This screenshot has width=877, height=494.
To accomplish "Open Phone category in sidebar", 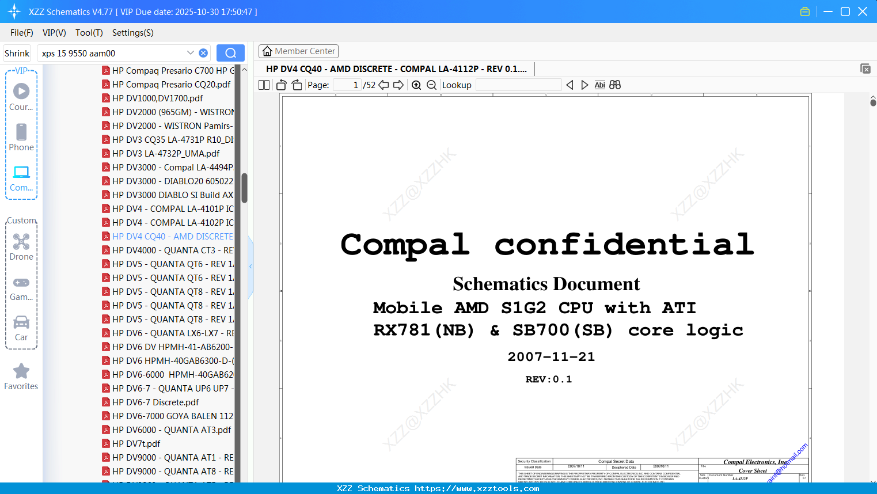I will (21, 137).
